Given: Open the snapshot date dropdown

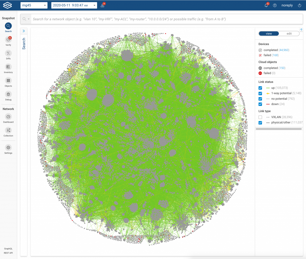Looking at the screenshot, I should (74, 5).
